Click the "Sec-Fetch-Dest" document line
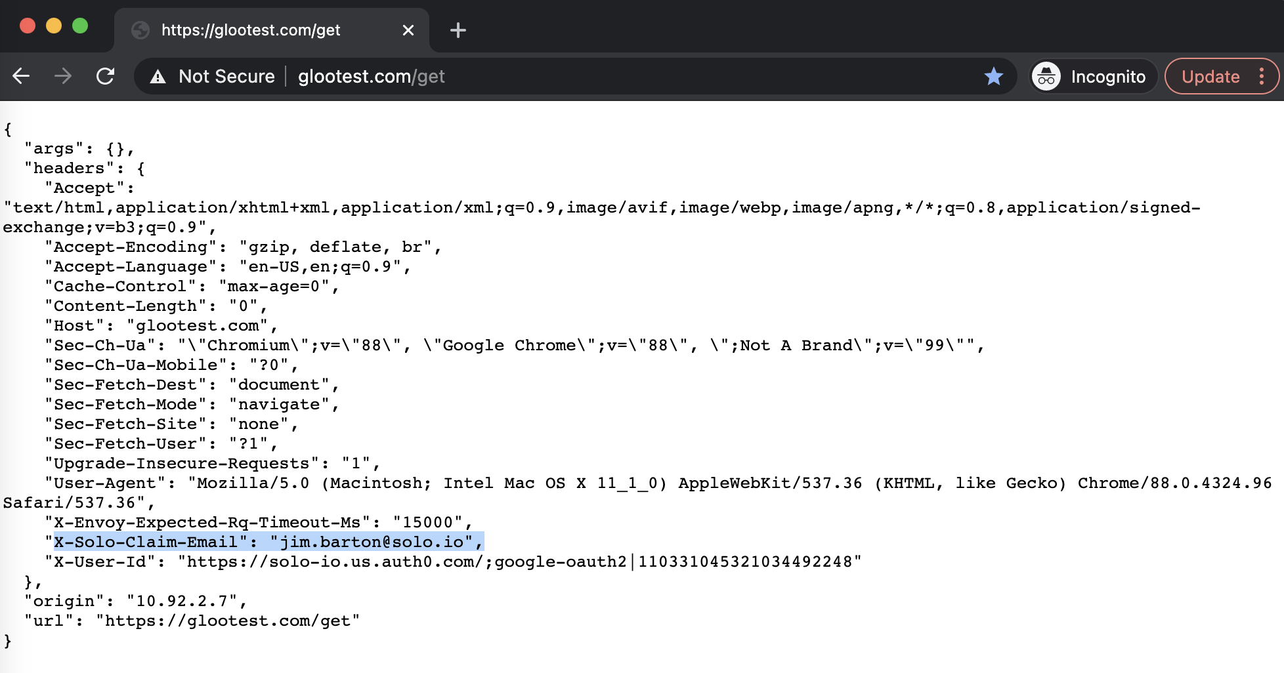This screenshot has width=1284, height=673. (x=192, y=384)
